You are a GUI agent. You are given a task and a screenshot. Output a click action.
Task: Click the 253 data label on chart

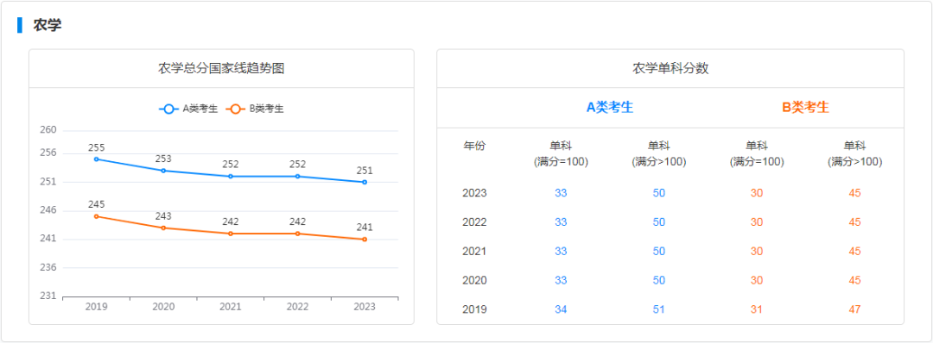tap(163, 159)
